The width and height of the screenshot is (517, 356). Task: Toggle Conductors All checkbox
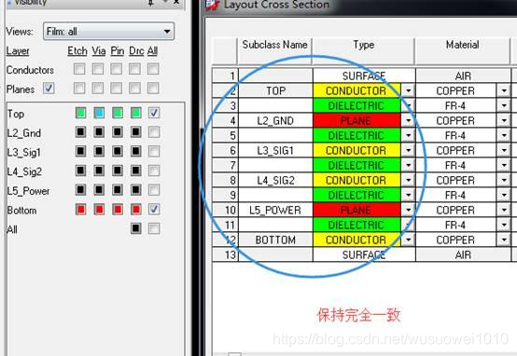(153, 69)
